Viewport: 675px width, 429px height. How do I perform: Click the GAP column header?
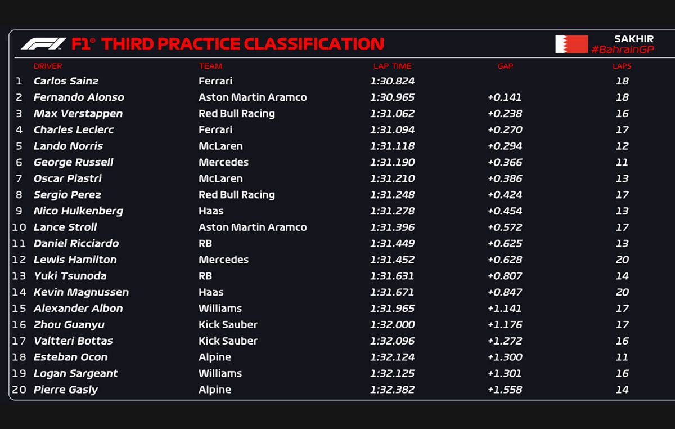coord(505,66)
